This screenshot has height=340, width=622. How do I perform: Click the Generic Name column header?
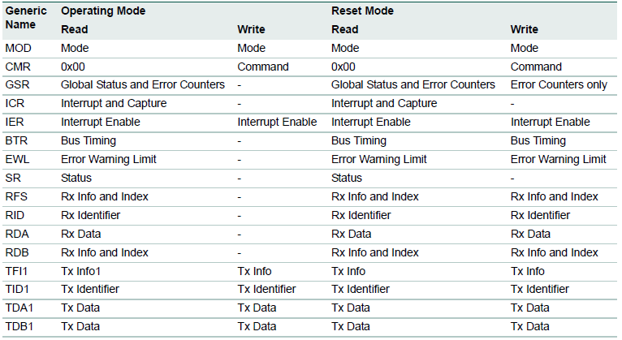tap(26, 20)
